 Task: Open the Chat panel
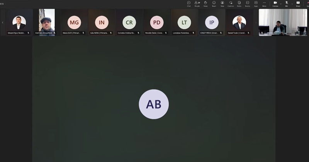point(188,4)
